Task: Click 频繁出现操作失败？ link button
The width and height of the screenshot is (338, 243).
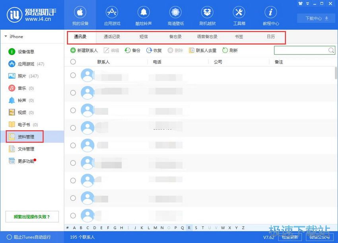Action: coord(32,217)
